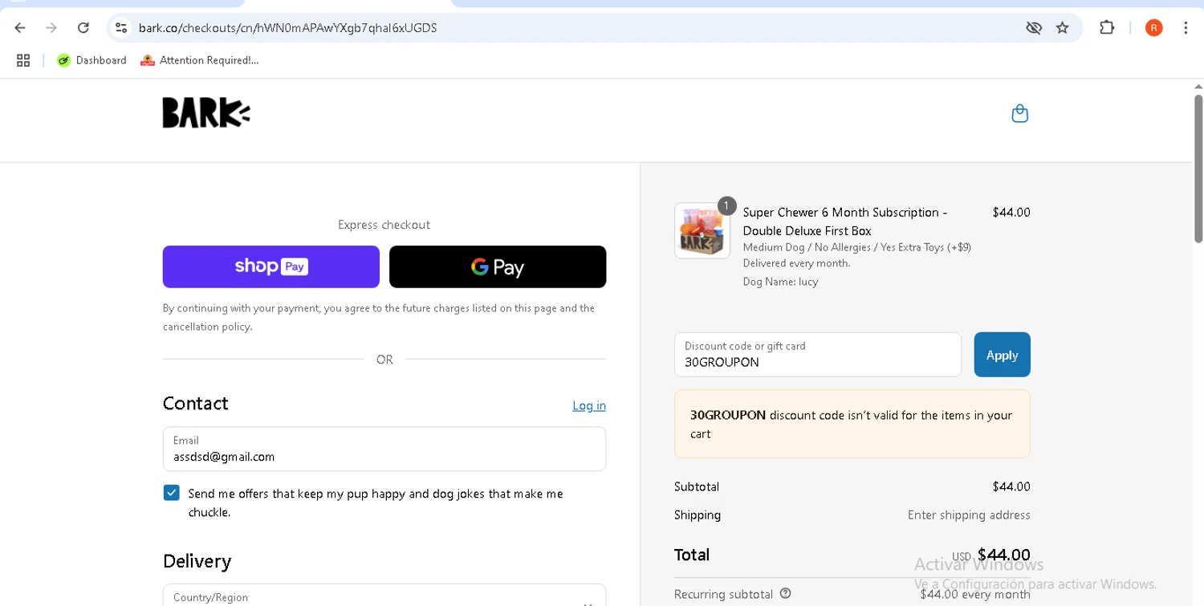Click the address bar URL
Image resolution: width=1204 pixels, height=606 pixels.
point(287,28)
